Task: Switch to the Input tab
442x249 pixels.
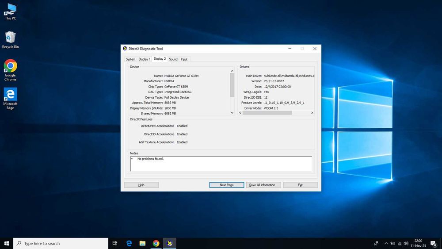Action: click(x=184, y=59)
